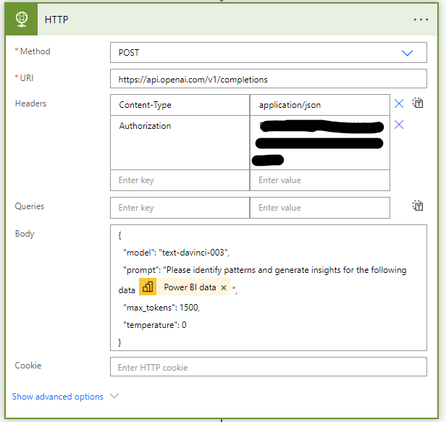Click the Enter HTTP cookie field

269,367
